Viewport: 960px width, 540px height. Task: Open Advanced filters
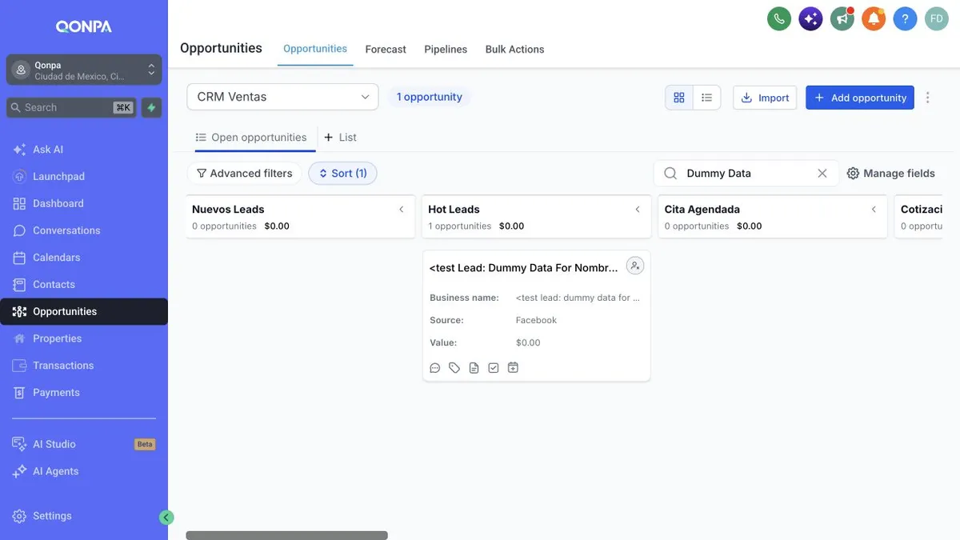click(244, 173)
